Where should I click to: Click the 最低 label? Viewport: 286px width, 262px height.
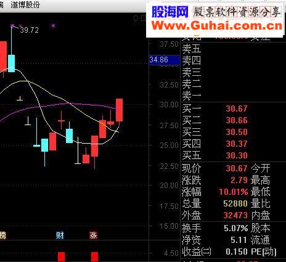pos(260,192)
